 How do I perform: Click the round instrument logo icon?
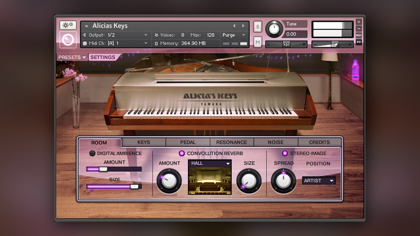point(68,40)
